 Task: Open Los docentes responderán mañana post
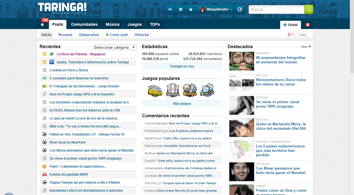(91, 102)
